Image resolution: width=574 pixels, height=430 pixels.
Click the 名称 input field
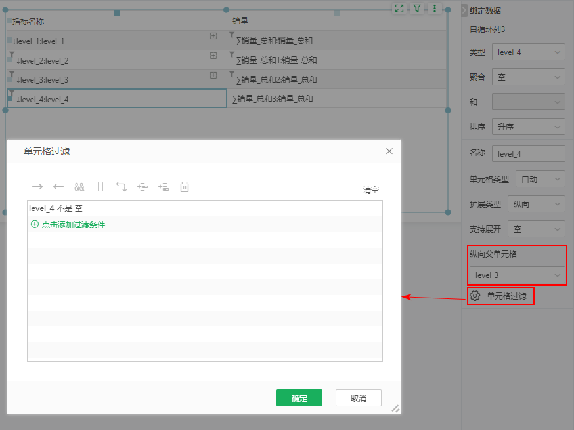pyautogui.click(x=528, y=154)
